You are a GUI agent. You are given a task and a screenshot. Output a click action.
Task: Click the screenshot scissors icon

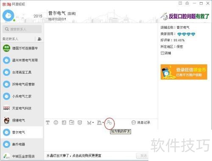click(89, 123)
